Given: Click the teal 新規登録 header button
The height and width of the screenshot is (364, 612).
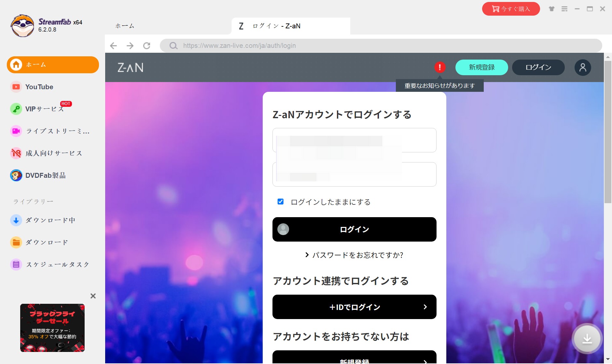Looking at the screenshot, I should click(x=481, y=67).
